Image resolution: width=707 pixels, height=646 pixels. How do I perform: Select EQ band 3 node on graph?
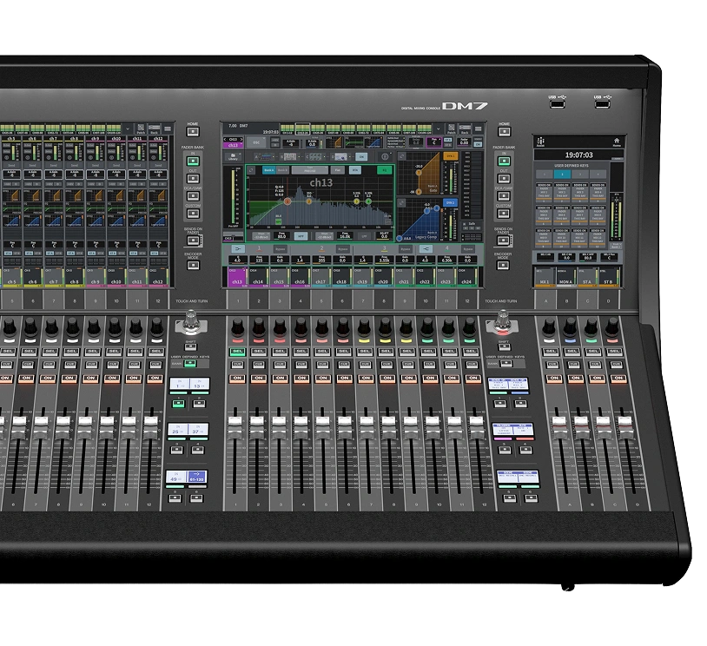(x=356, y=201)
